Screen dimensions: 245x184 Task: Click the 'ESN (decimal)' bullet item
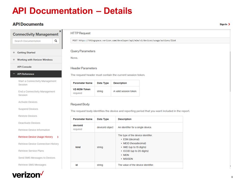coord(131,139)
